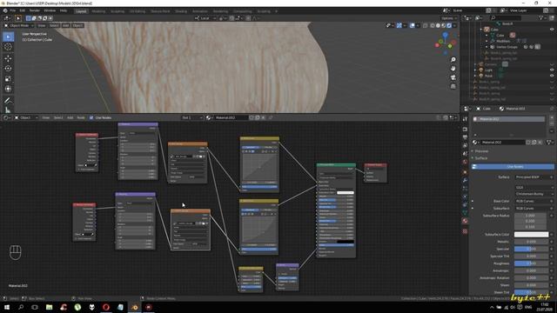557x313 pixels.
Task: Click the Blender logo icon in menu bar
Action: click(x=5, y=10)
